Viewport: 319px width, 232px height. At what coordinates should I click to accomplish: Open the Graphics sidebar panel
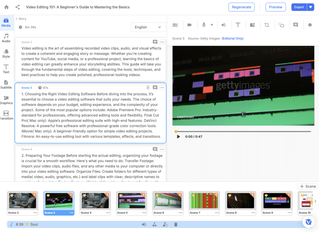click(6, 100)
